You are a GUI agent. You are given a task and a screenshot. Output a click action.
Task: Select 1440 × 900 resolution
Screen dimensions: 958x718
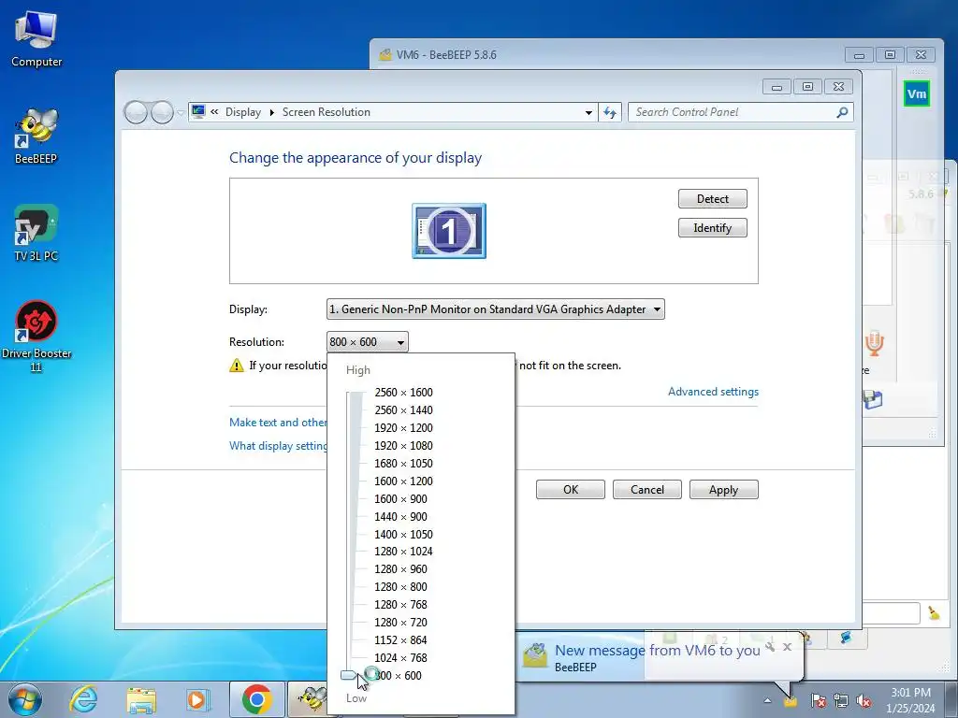coord(400,516)
